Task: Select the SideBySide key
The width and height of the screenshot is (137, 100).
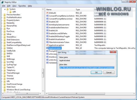Action: pyautogui.click(x=11, y=51)
